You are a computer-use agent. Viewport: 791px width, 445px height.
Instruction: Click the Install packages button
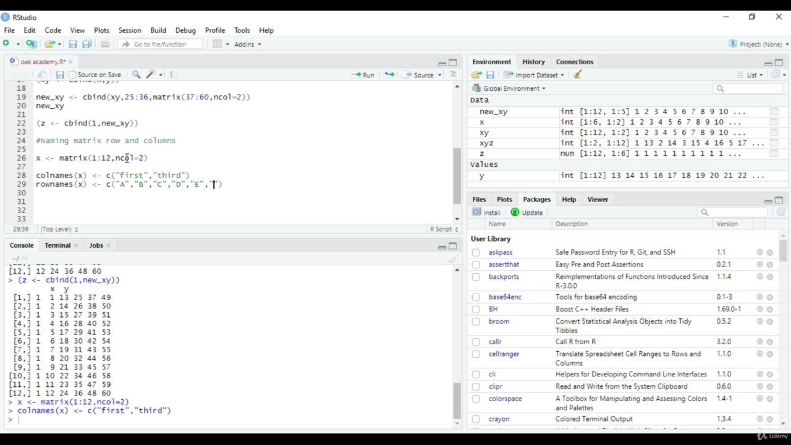[x=486, y=212]
